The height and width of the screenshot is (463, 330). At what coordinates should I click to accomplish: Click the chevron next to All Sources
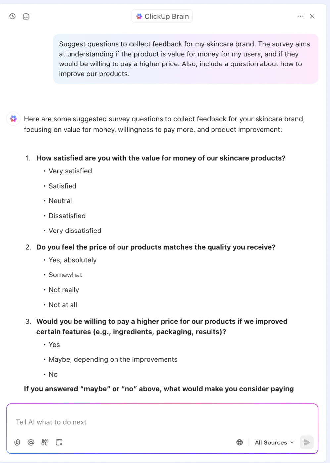tap(292, 442)
